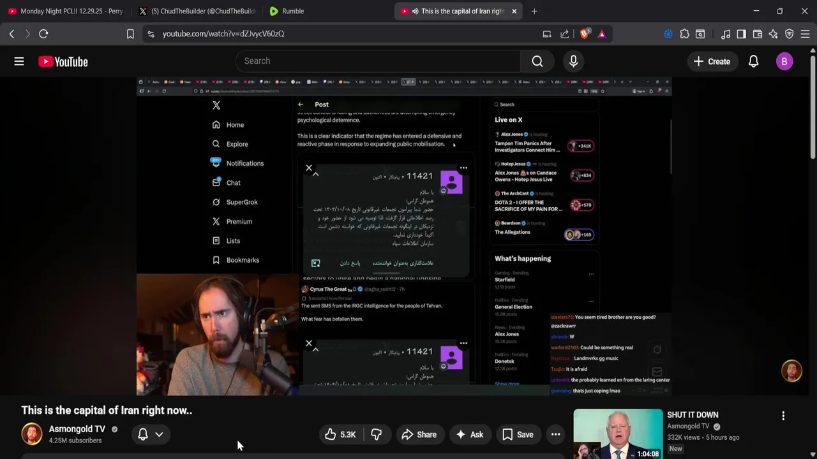Open Asmongold TV channel name link
Image resolution: width=817 pixels, height=459 pixels.
point(77,429)
